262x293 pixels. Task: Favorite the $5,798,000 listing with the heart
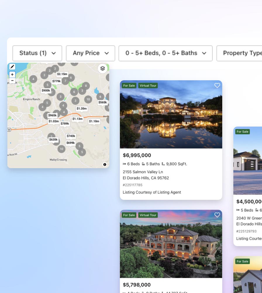(x=217, y=215)
